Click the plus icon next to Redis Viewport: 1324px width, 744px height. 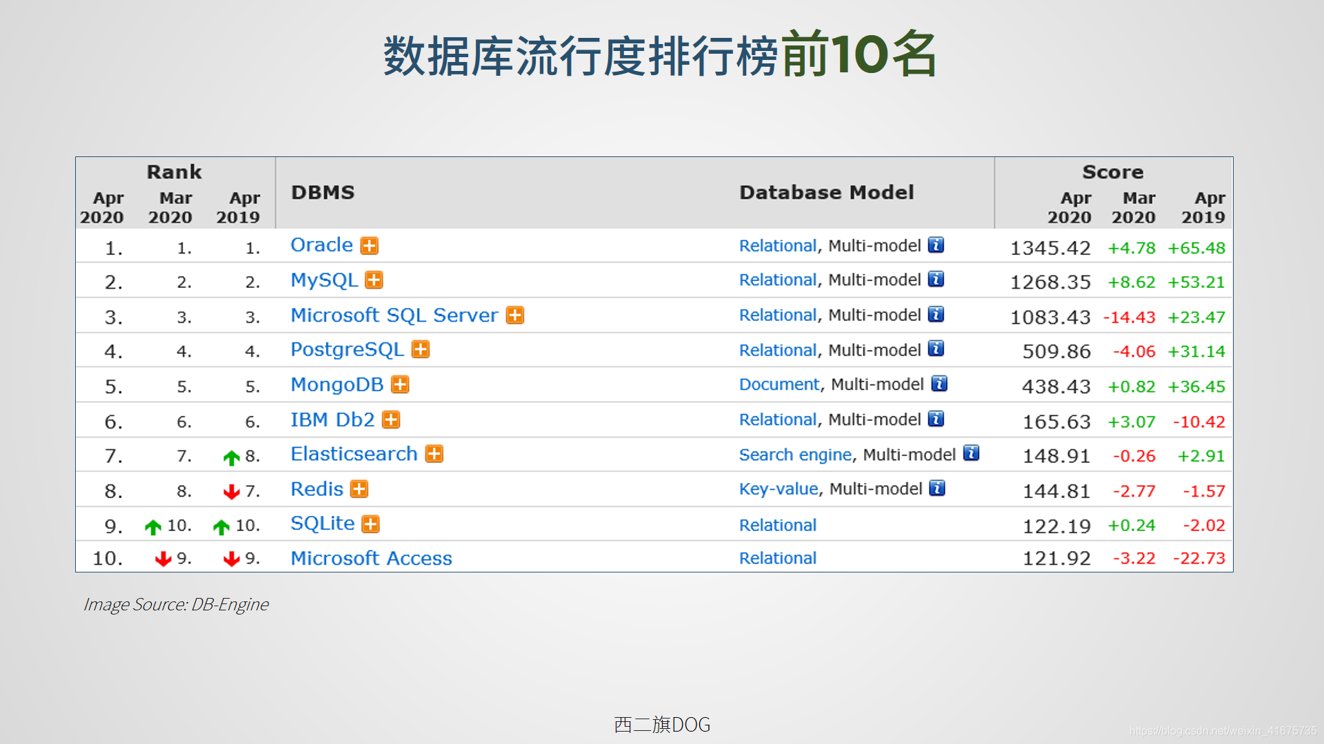(x=359, y=490)
